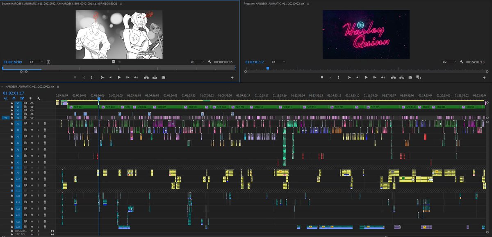The width and height of the screenshot is (492, 237).
Task: Solo audio track A2
Action: pyautogui.click(x=38, y=130)
